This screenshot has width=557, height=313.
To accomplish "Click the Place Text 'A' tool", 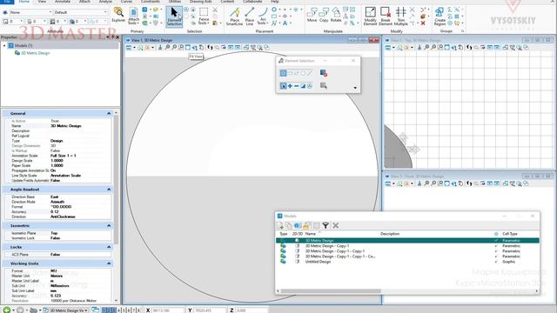I will point(285,23).
